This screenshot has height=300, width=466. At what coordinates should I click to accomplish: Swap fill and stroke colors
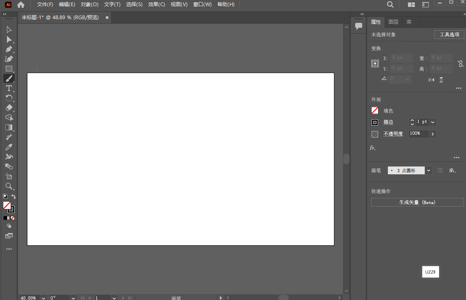click(13, 196)
